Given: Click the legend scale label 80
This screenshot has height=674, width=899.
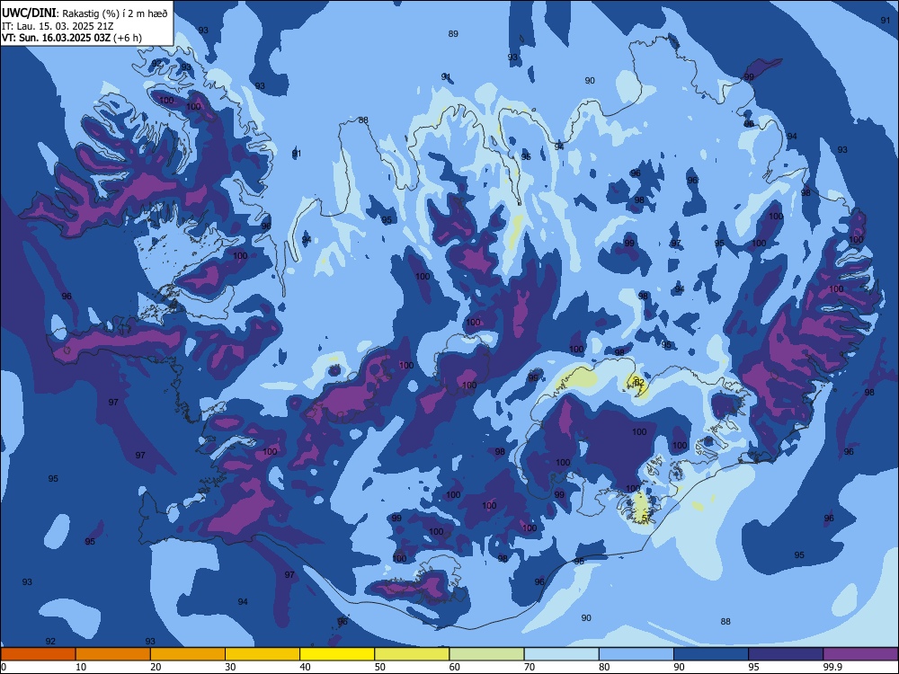Looking at the screenshot, I should 604,667.
